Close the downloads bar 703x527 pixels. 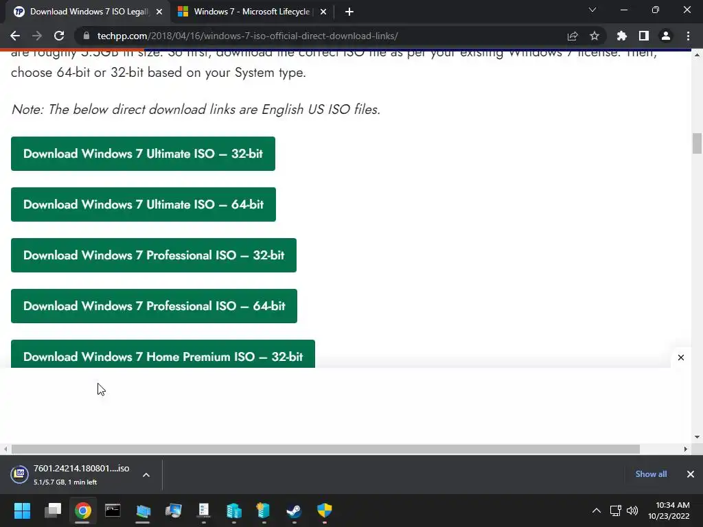pos(691,474)
